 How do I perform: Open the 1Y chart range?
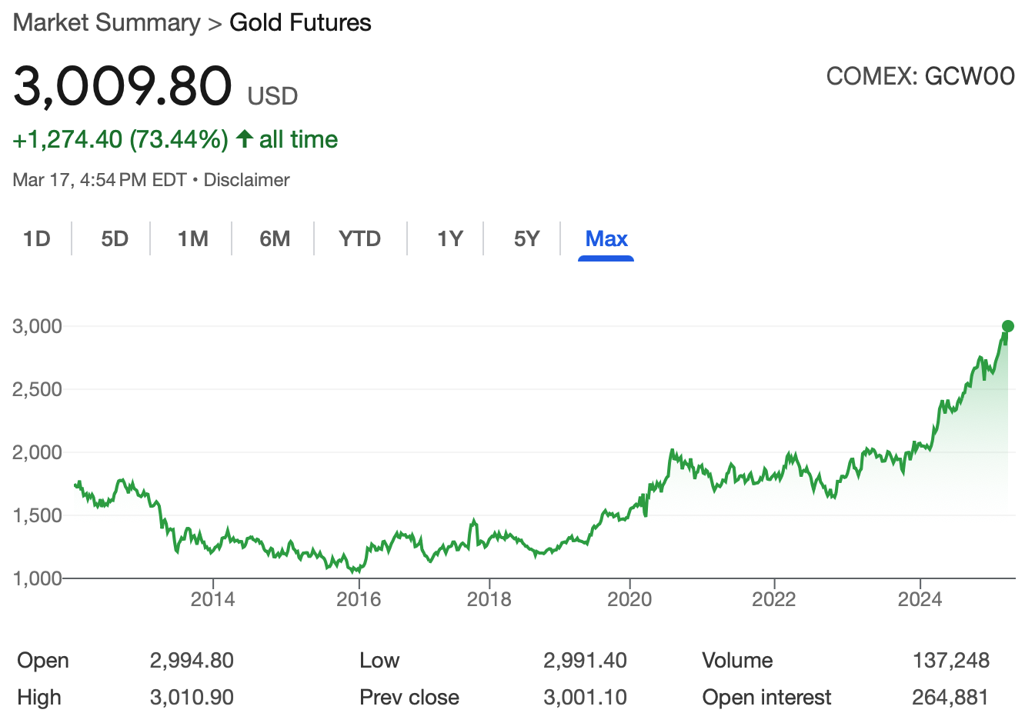pyautogui.click(x=449, y=239)
